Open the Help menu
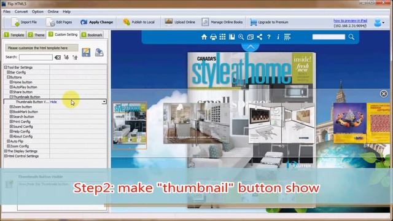 click(66, 12)
